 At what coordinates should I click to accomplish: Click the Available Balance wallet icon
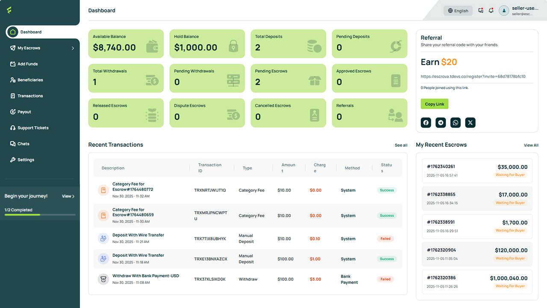click(153, 46)
